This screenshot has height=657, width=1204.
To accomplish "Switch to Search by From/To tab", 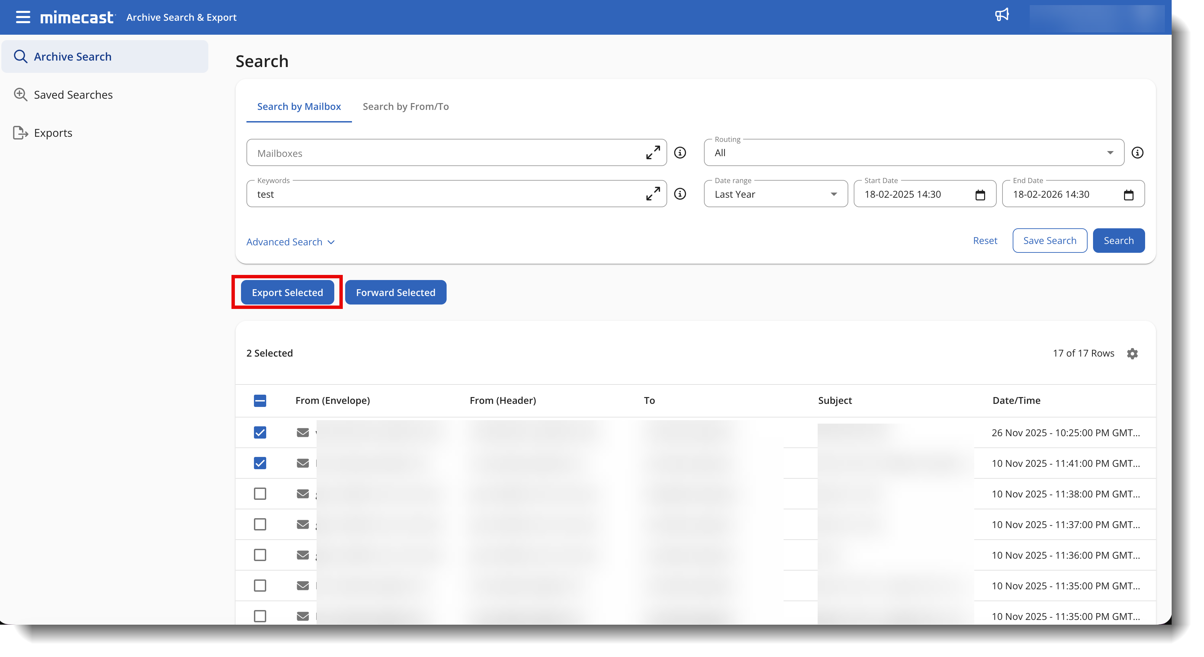I will [405, 106].
